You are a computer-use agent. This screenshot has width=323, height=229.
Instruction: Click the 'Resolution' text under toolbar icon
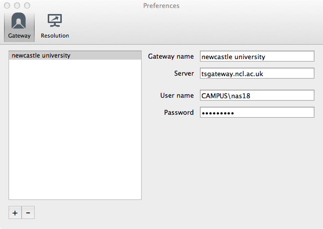(55, 36)
